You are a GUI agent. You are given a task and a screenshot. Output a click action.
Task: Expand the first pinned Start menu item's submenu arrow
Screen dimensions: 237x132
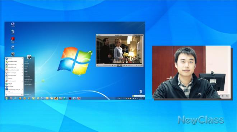pyautogui.click(x=23, y=59)
